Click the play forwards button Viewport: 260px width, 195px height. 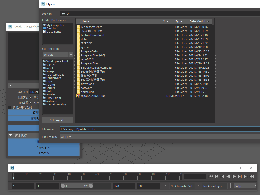click(234, 176)
